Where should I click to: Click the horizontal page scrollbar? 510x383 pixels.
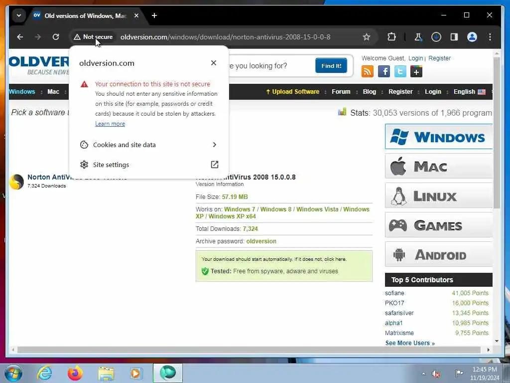click(x=249, y=350)
